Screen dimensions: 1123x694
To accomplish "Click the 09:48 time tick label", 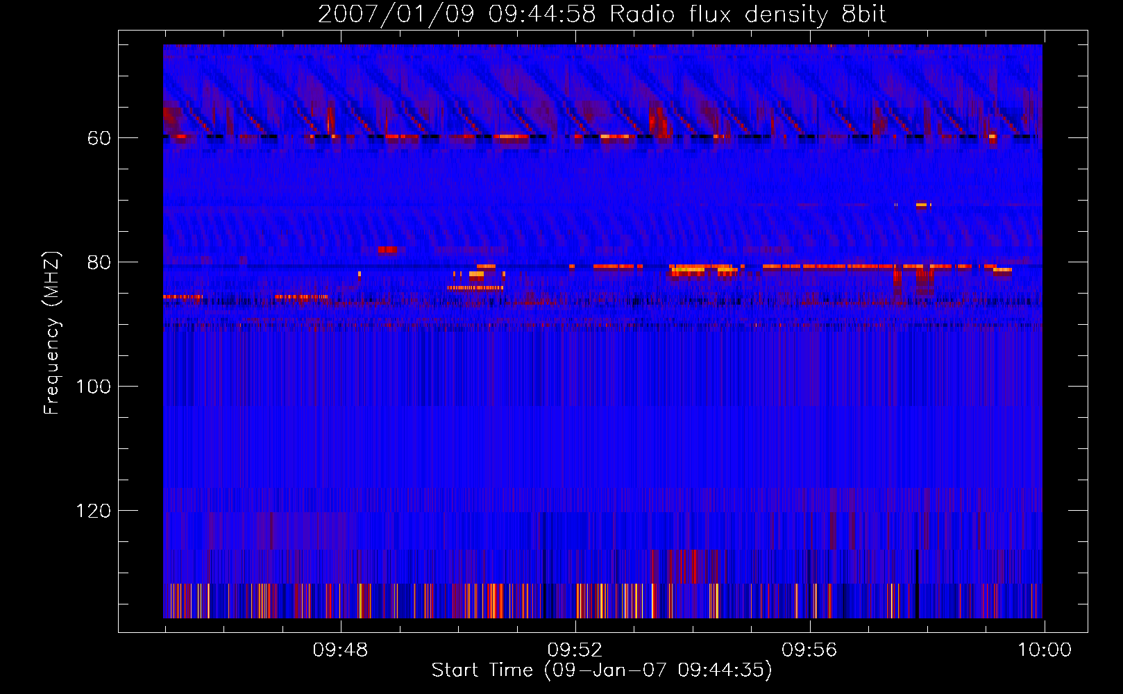I will coord(340,650).
